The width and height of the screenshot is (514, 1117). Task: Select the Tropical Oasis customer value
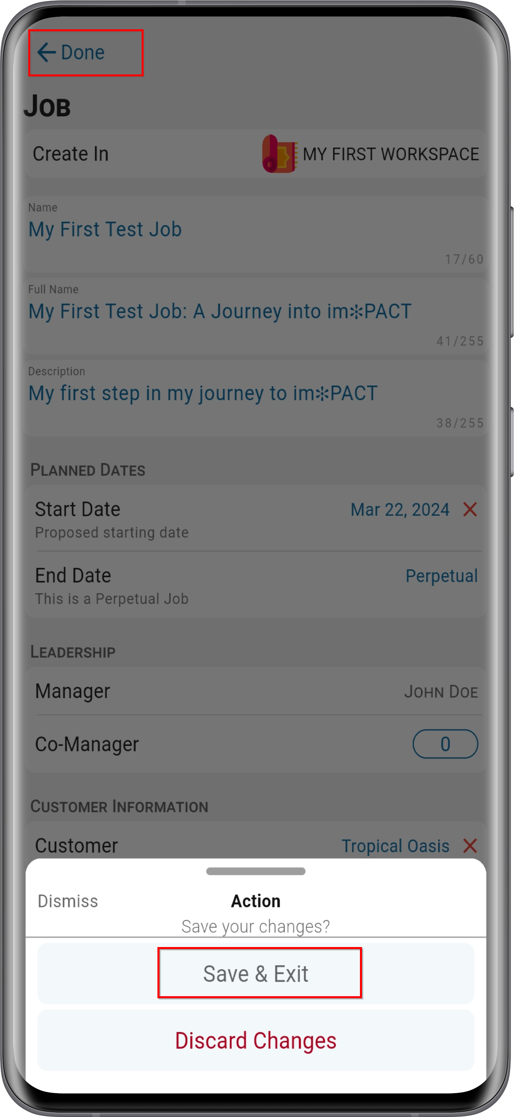click(395, 845)
